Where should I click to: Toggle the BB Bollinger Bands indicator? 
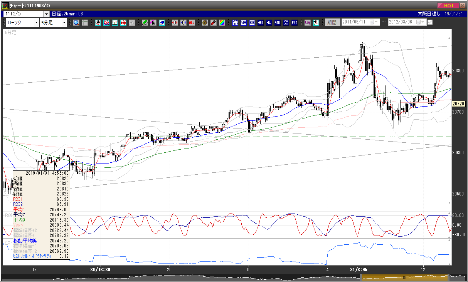252,22
